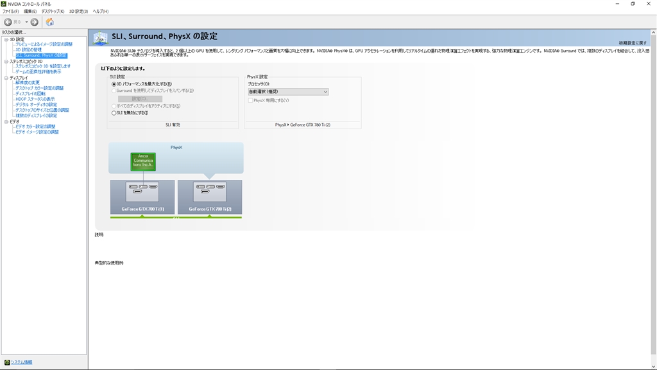Open the デスクトップ(K) menu
This screenshot has height=370, width=657.
pyautogui.click(x=53, y=12)
